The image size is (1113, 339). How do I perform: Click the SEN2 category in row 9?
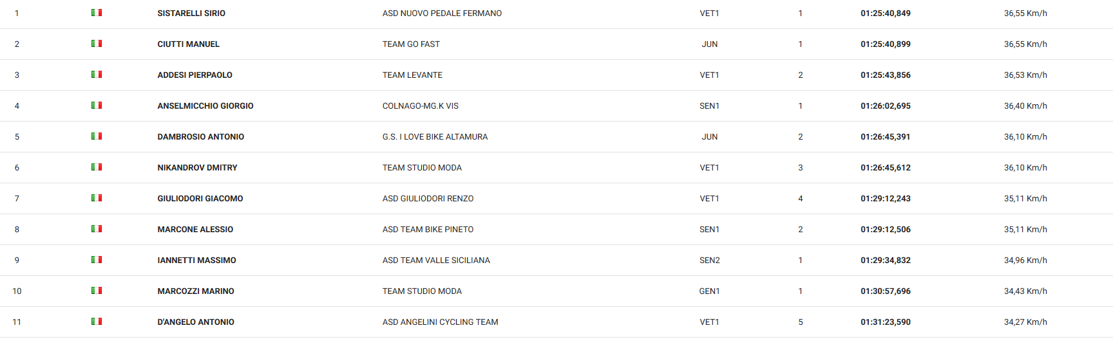709,261
